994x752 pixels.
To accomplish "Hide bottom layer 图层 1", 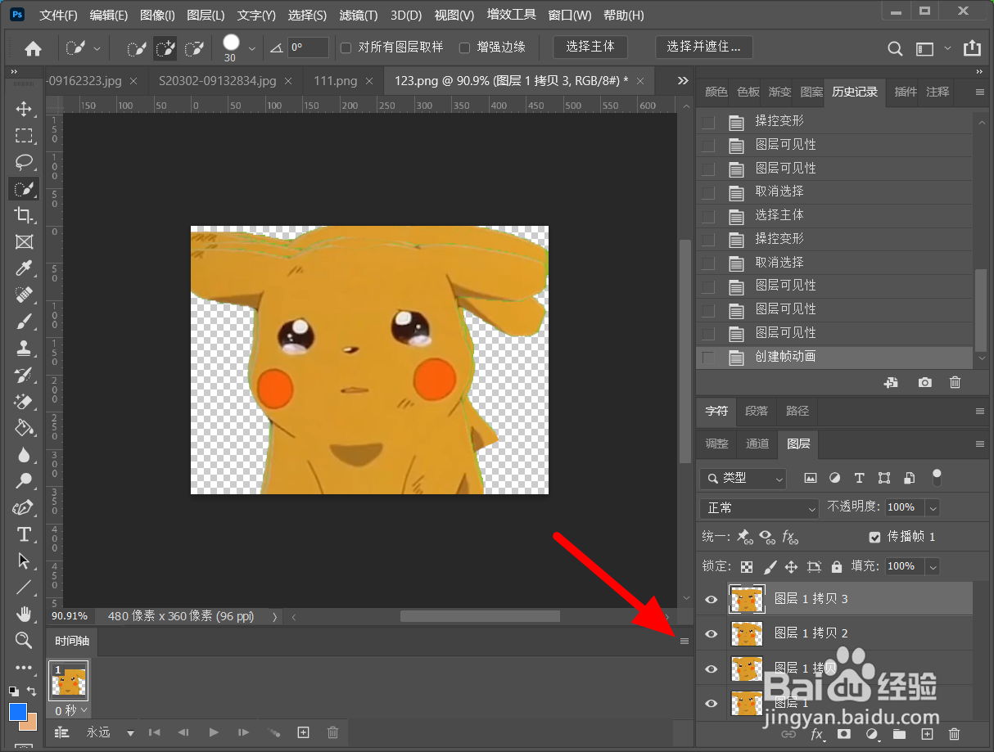I will (711, 703).
